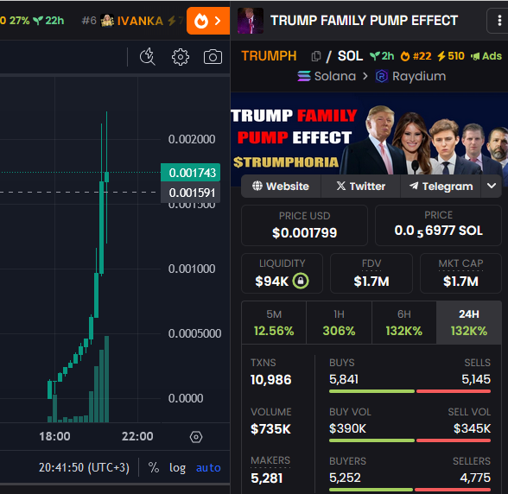508x494 pixels.
Task: Click the LIQUIDITY $94K value
Action: tap(271, 282)
